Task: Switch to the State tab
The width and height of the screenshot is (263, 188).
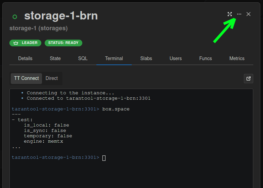Action: point(55,58)
